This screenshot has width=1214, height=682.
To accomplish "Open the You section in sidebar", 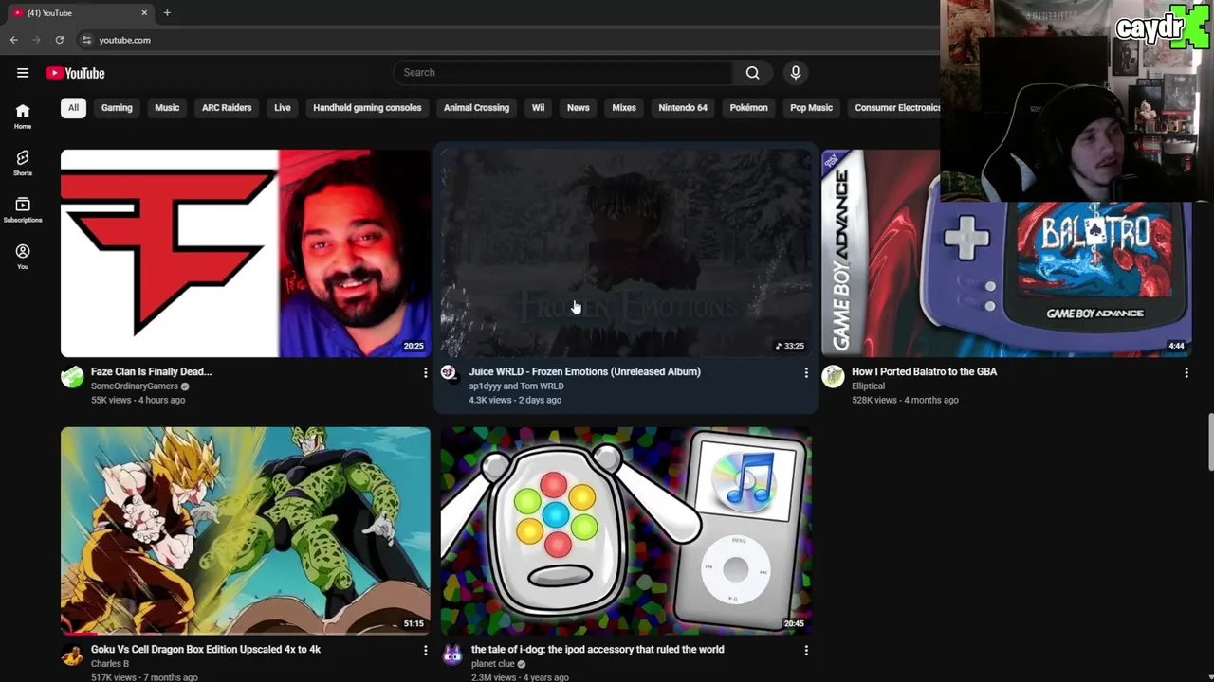I will tap(23, 256).
